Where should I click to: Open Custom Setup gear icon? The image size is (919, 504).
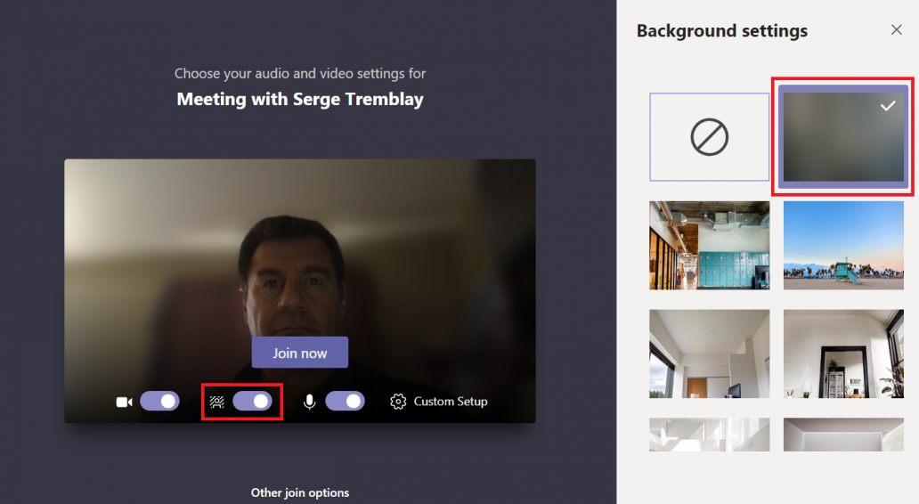[398, 402]
